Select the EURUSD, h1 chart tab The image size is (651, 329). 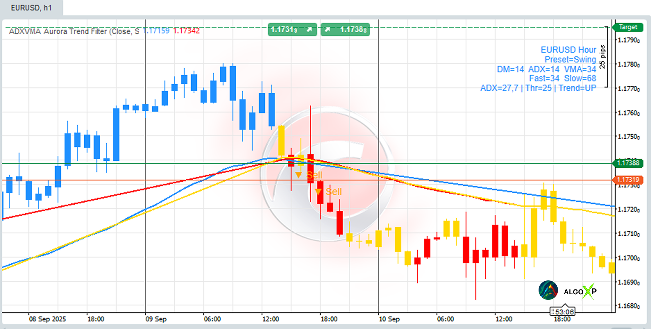[x=31, y=8]
